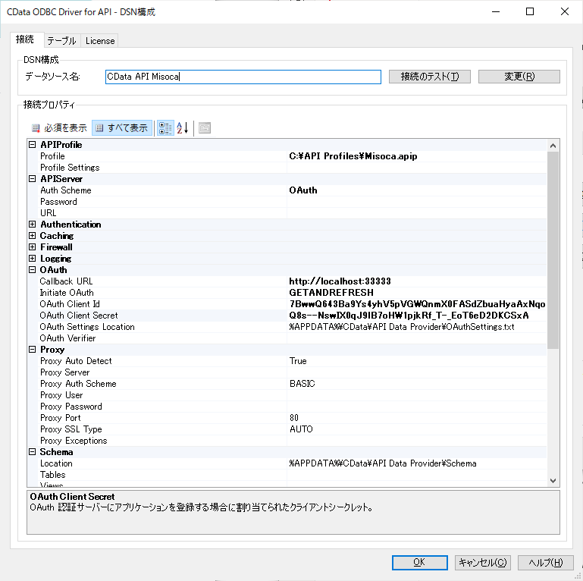Viewport: 583px width, 581px height.
Task: Collapse the OAuth category
Action: (33, 270)
